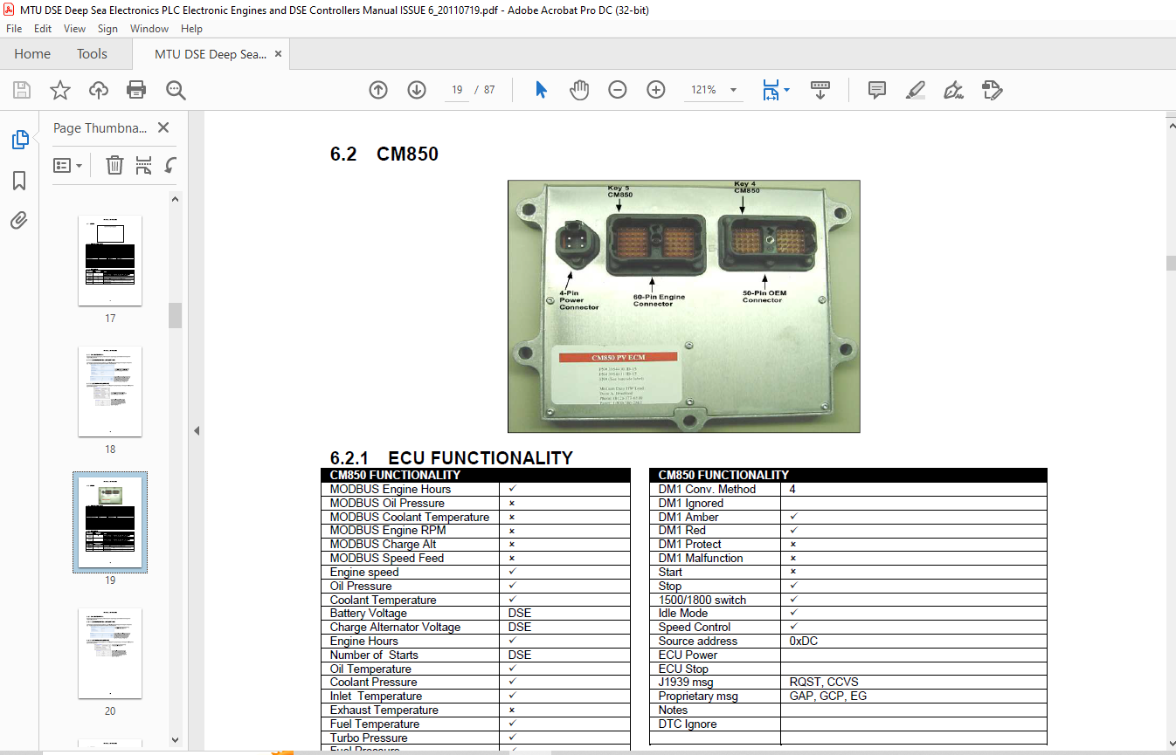1176x755 pixels.
Task: Select the page 18 thumbnail
Action: coord(110,391)
